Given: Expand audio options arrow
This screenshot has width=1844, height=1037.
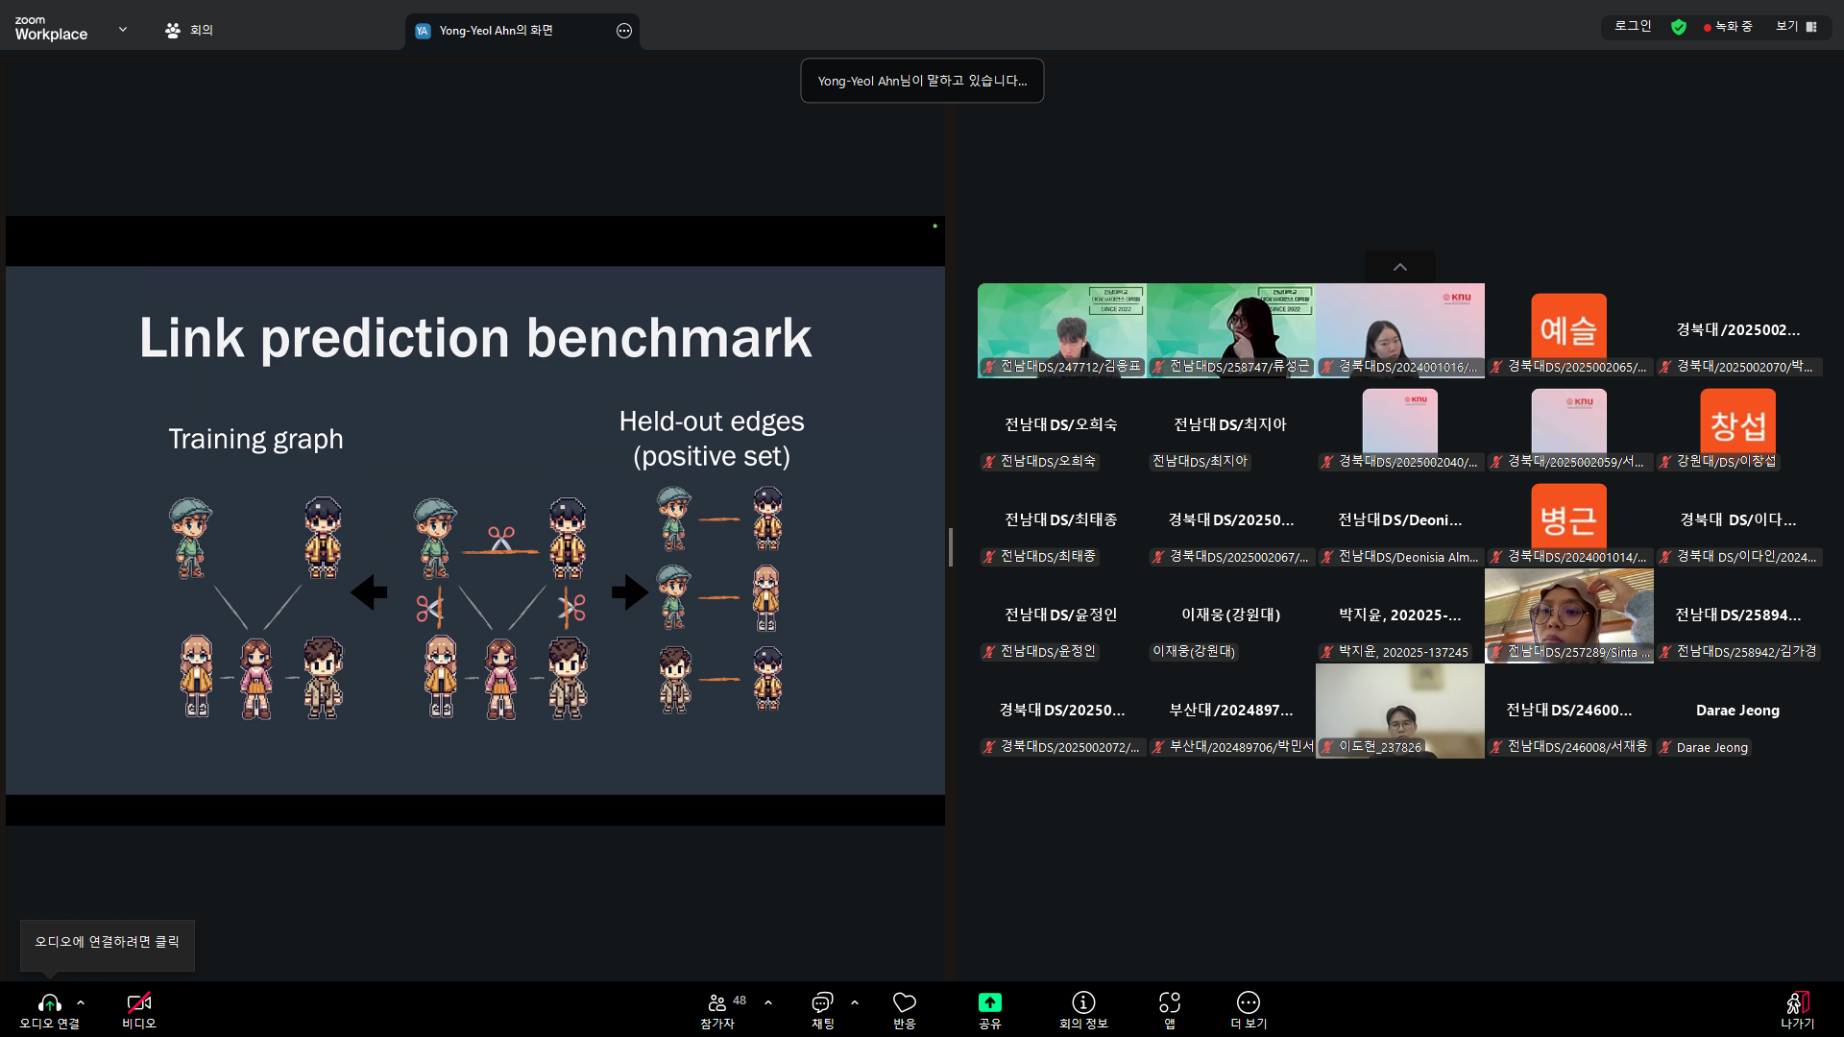Looking at the screenshot, I should click(x=81, y=1002).
